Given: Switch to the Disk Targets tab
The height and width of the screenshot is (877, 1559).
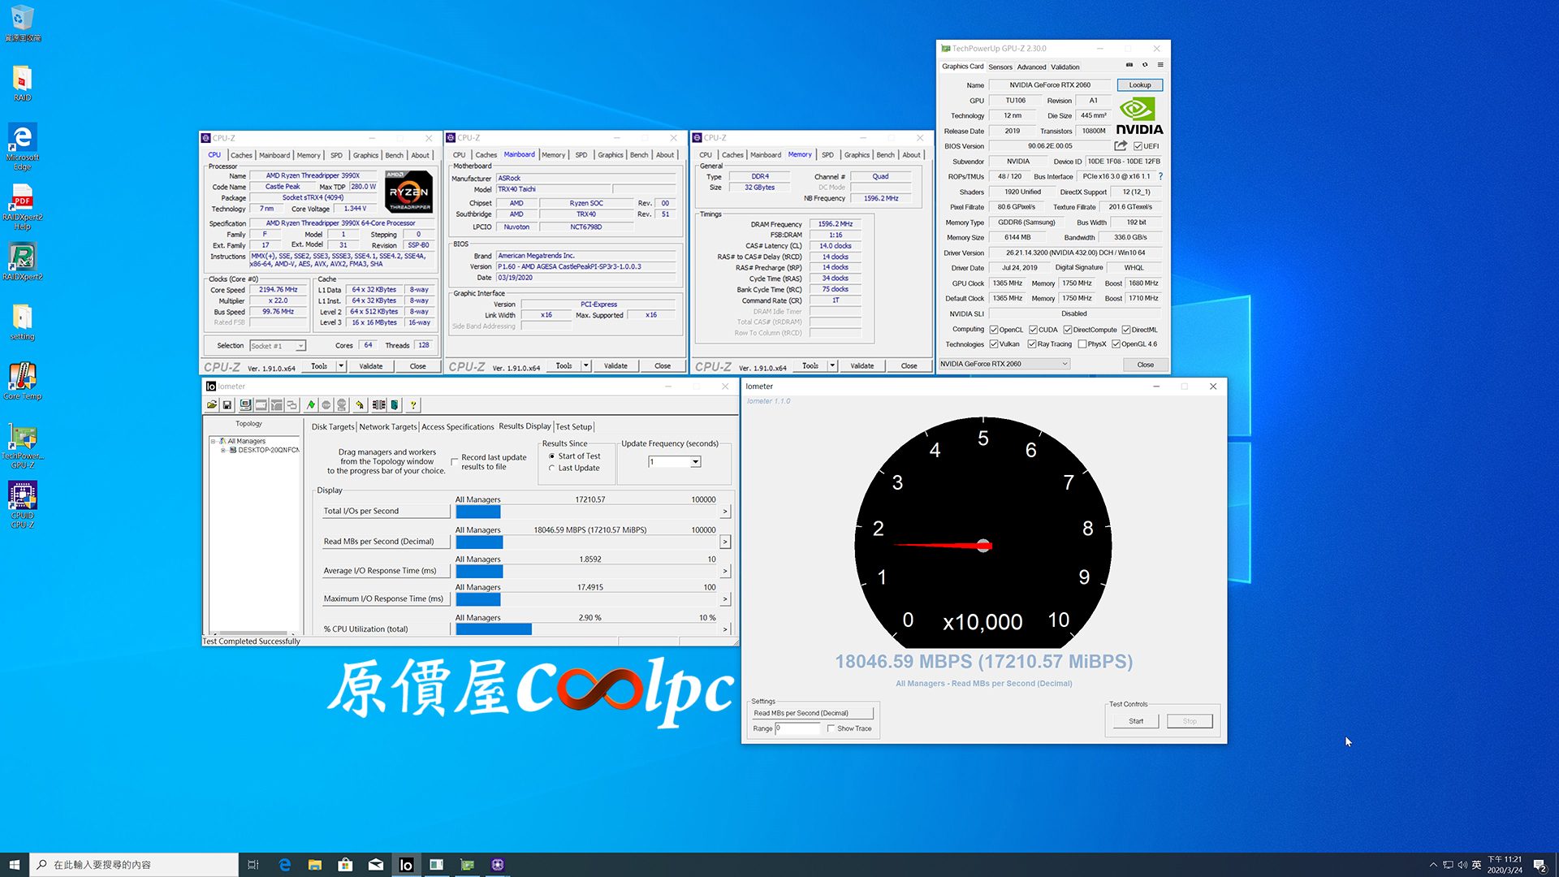Looking at the screenshot, I should click(333, 427).
